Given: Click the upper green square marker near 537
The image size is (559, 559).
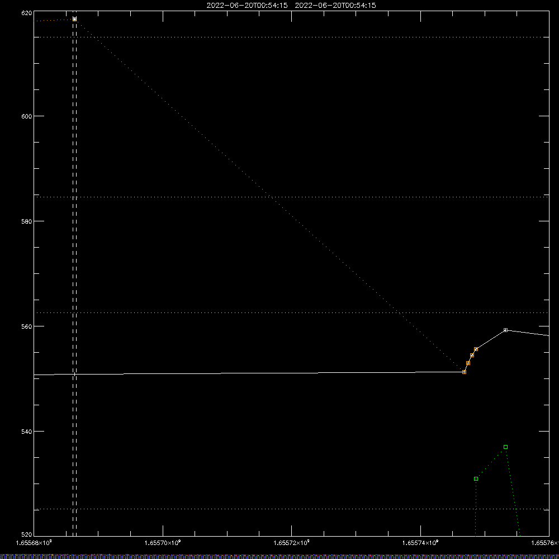Looking at the screenshot, I should pos(505,447).
